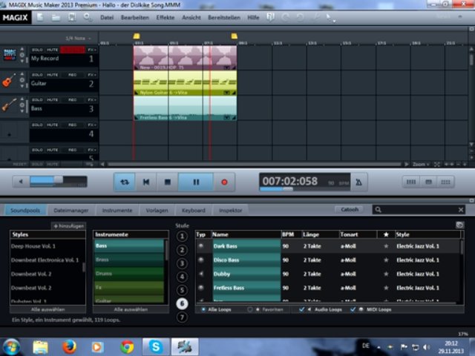475x356 pixels.
Task: Open the Effekte menu
Action: pyautogui.click(x=166, y=16)
